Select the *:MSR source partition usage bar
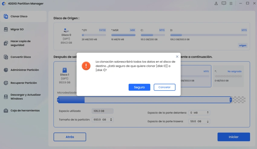The height and width of the screenshot is (149, 257). pyautogui.click(x=123, y=35)
